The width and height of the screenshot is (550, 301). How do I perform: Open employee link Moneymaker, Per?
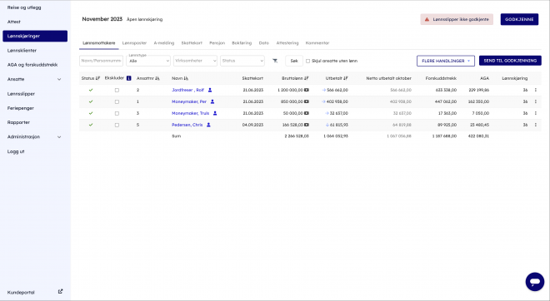coord(189,101)
